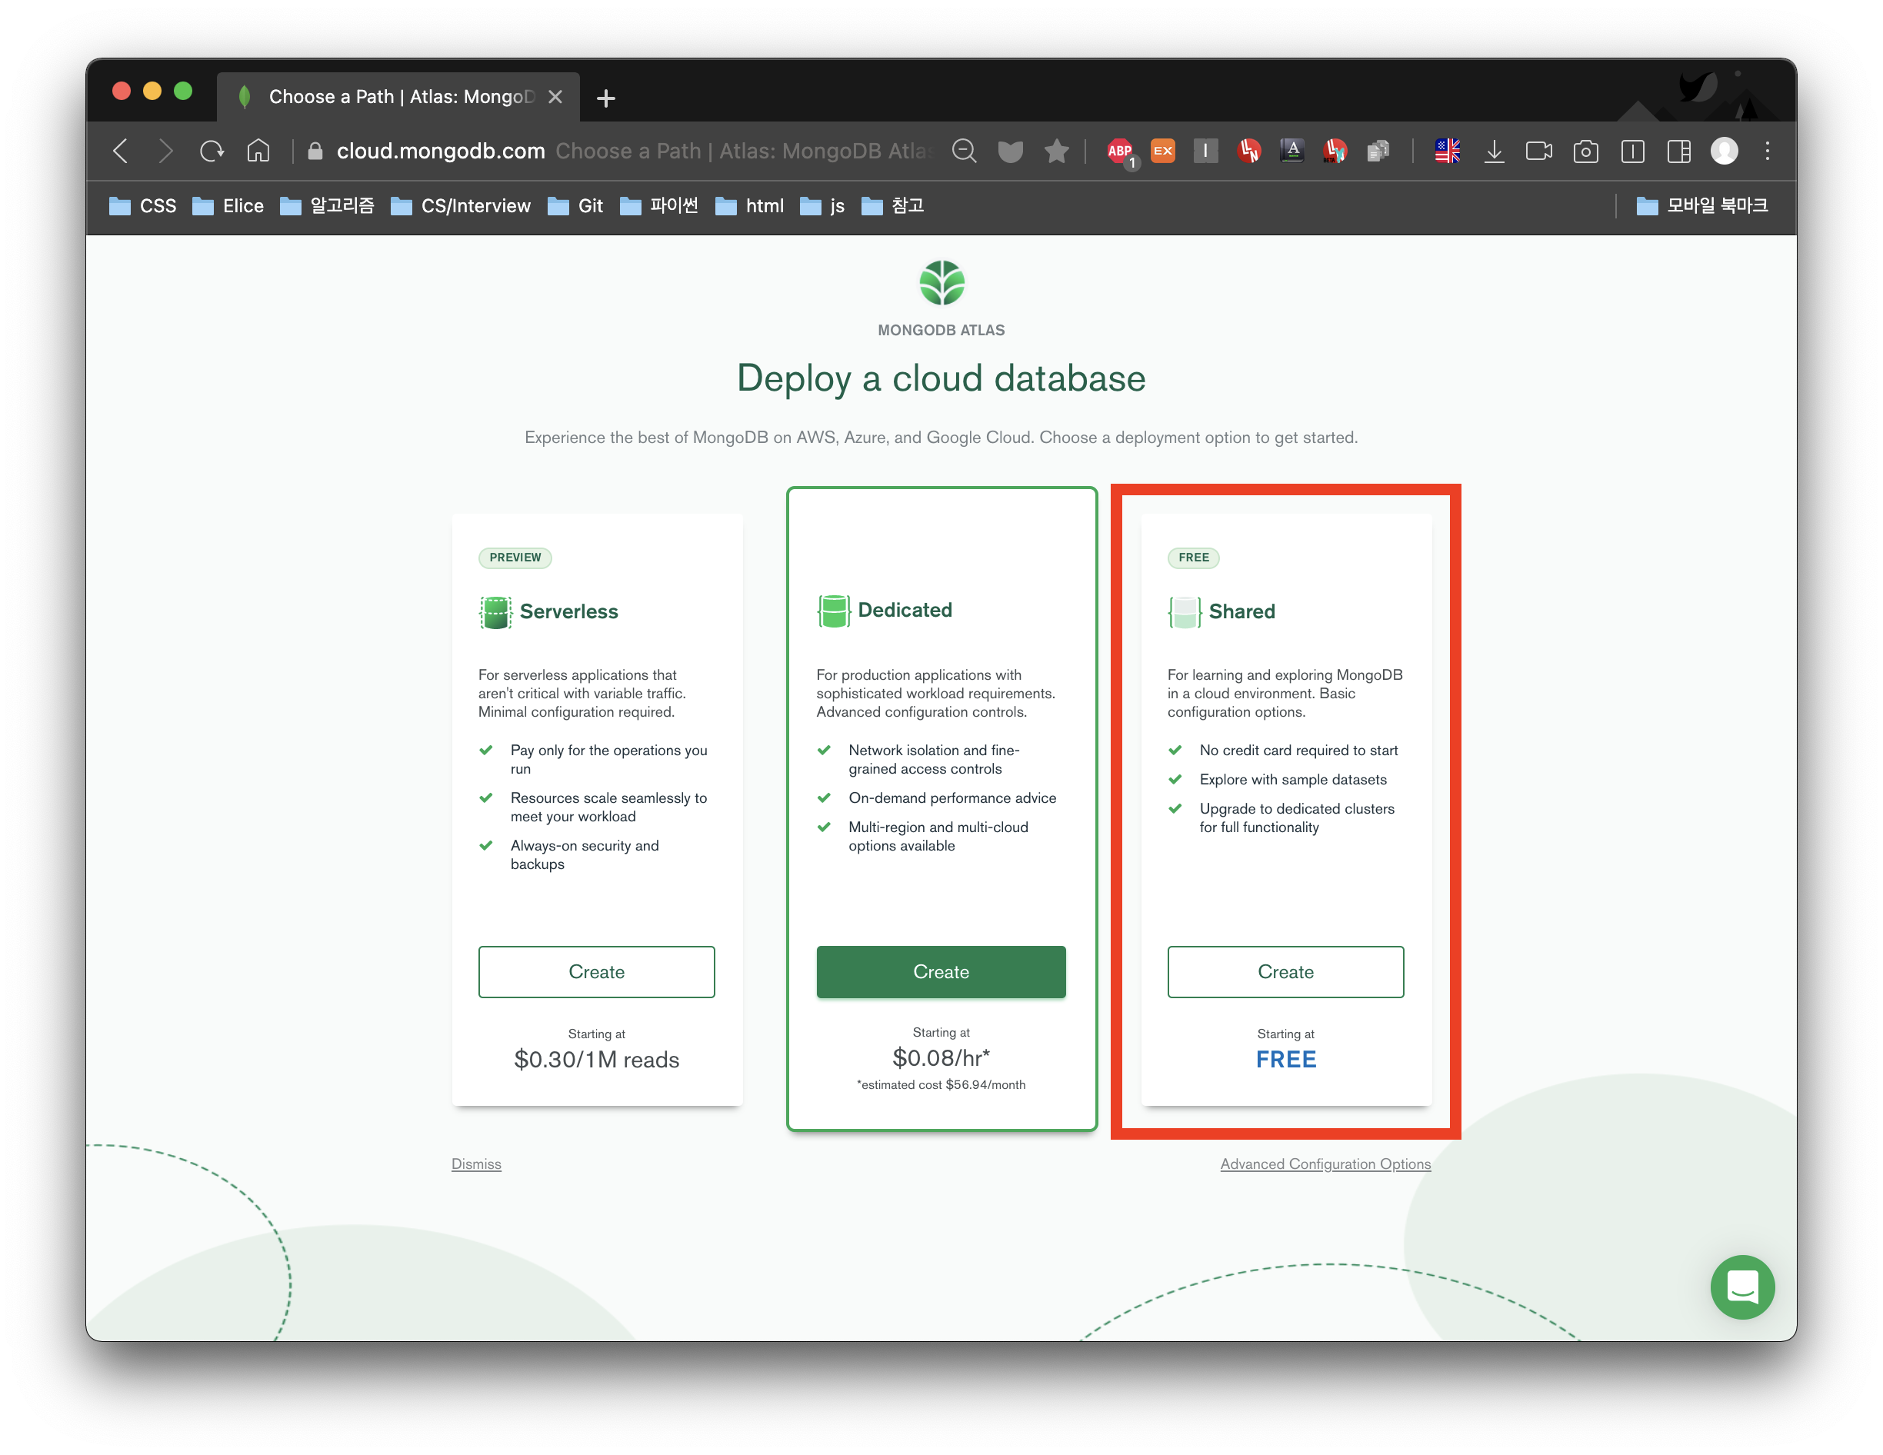Viewport: 1883px width, 1455px height.
Task: Click the bookmark star icon
Action: coord(1056,151)
